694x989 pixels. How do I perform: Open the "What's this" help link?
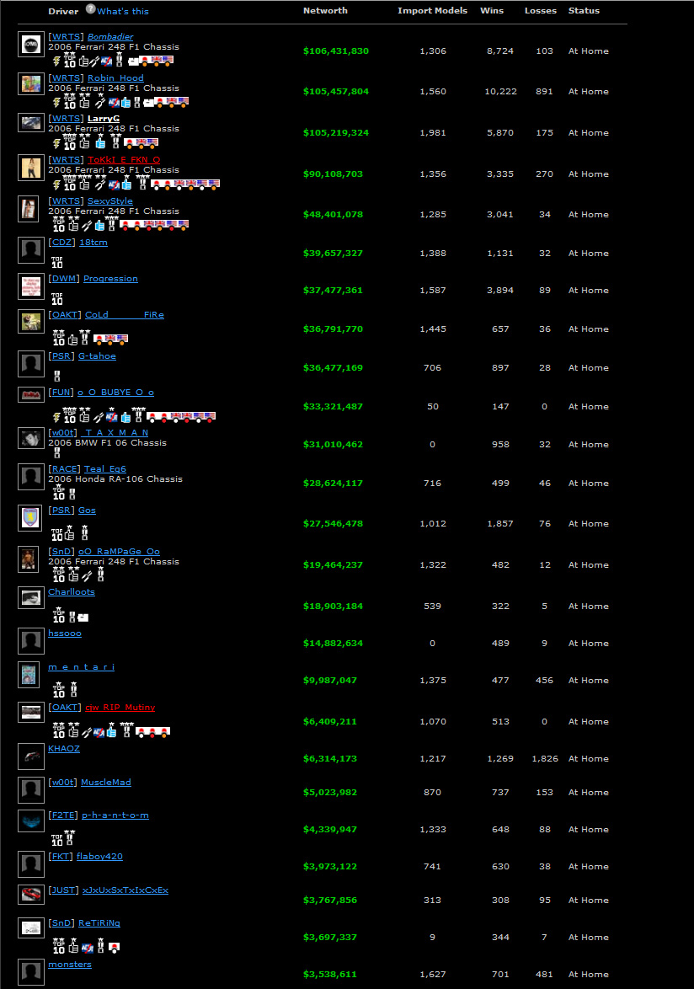coord(123,11)
